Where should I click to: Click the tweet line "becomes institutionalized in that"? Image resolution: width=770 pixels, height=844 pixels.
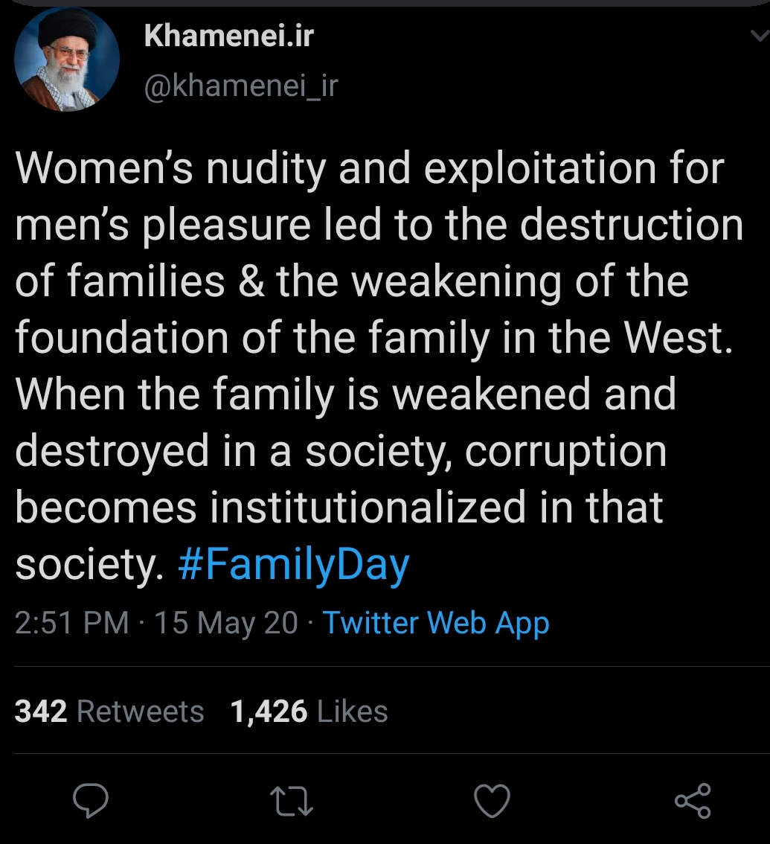pos(339,508)
